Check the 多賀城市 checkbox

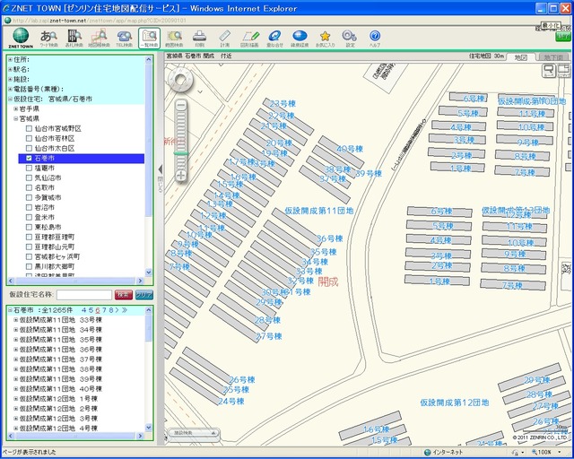(x=29, y=197)
